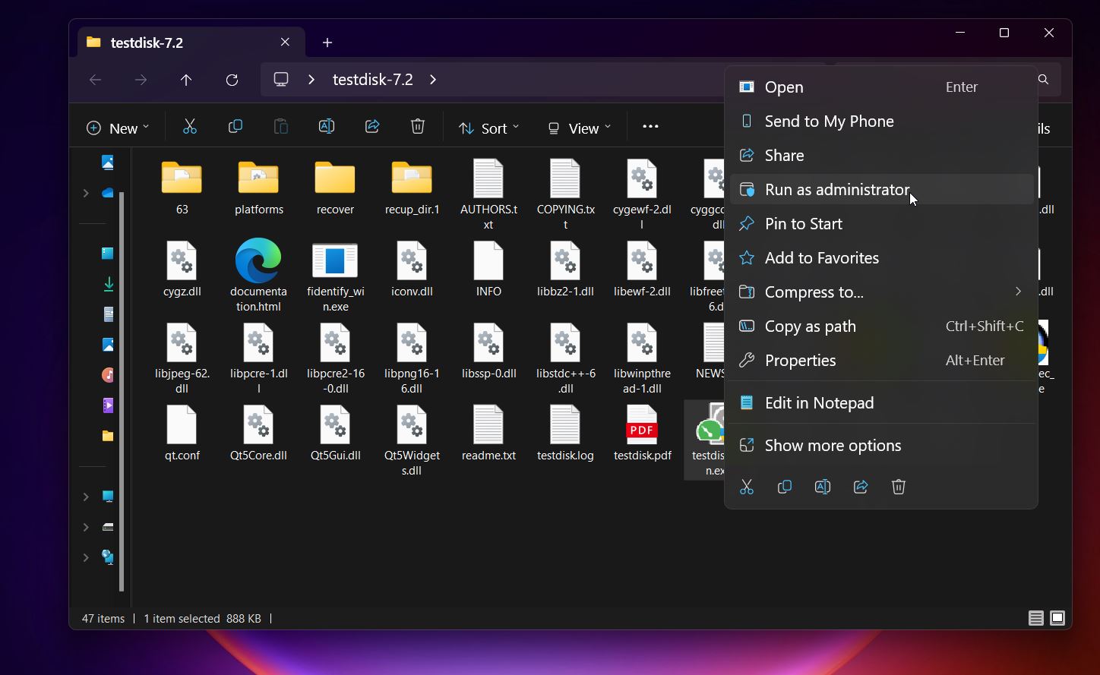
Task: Add a new tab with plus button
Action: coord(327,43)
